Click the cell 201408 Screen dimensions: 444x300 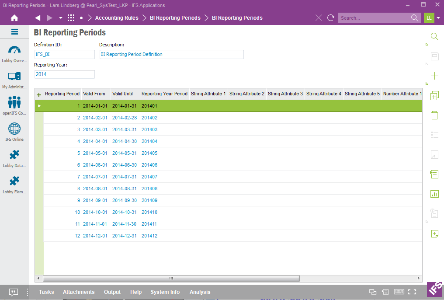pos(149,188)
